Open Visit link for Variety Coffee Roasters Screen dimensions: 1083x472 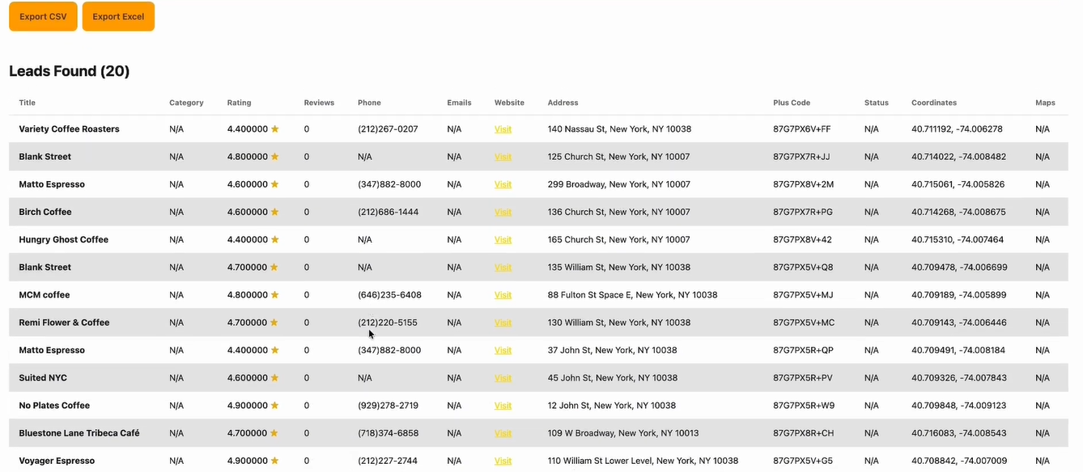(x=503, y=129)
